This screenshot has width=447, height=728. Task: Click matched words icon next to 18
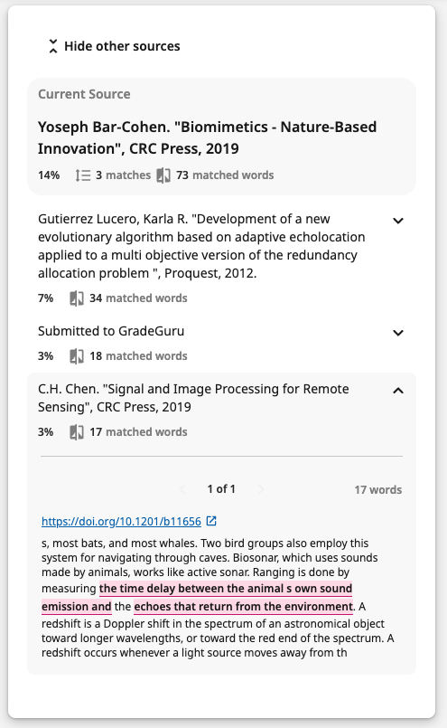coord(77,356)
